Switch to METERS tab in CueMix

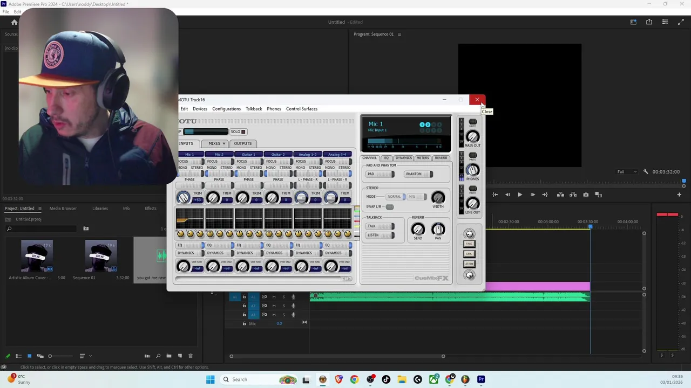(423, 158)
